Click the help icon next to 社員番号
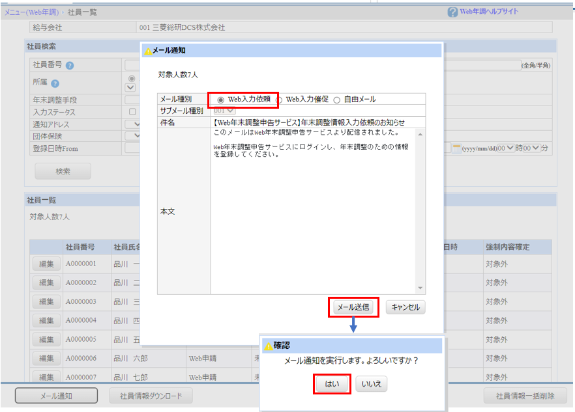The height and width of the screenshot is (412, 575). (70, 66)
